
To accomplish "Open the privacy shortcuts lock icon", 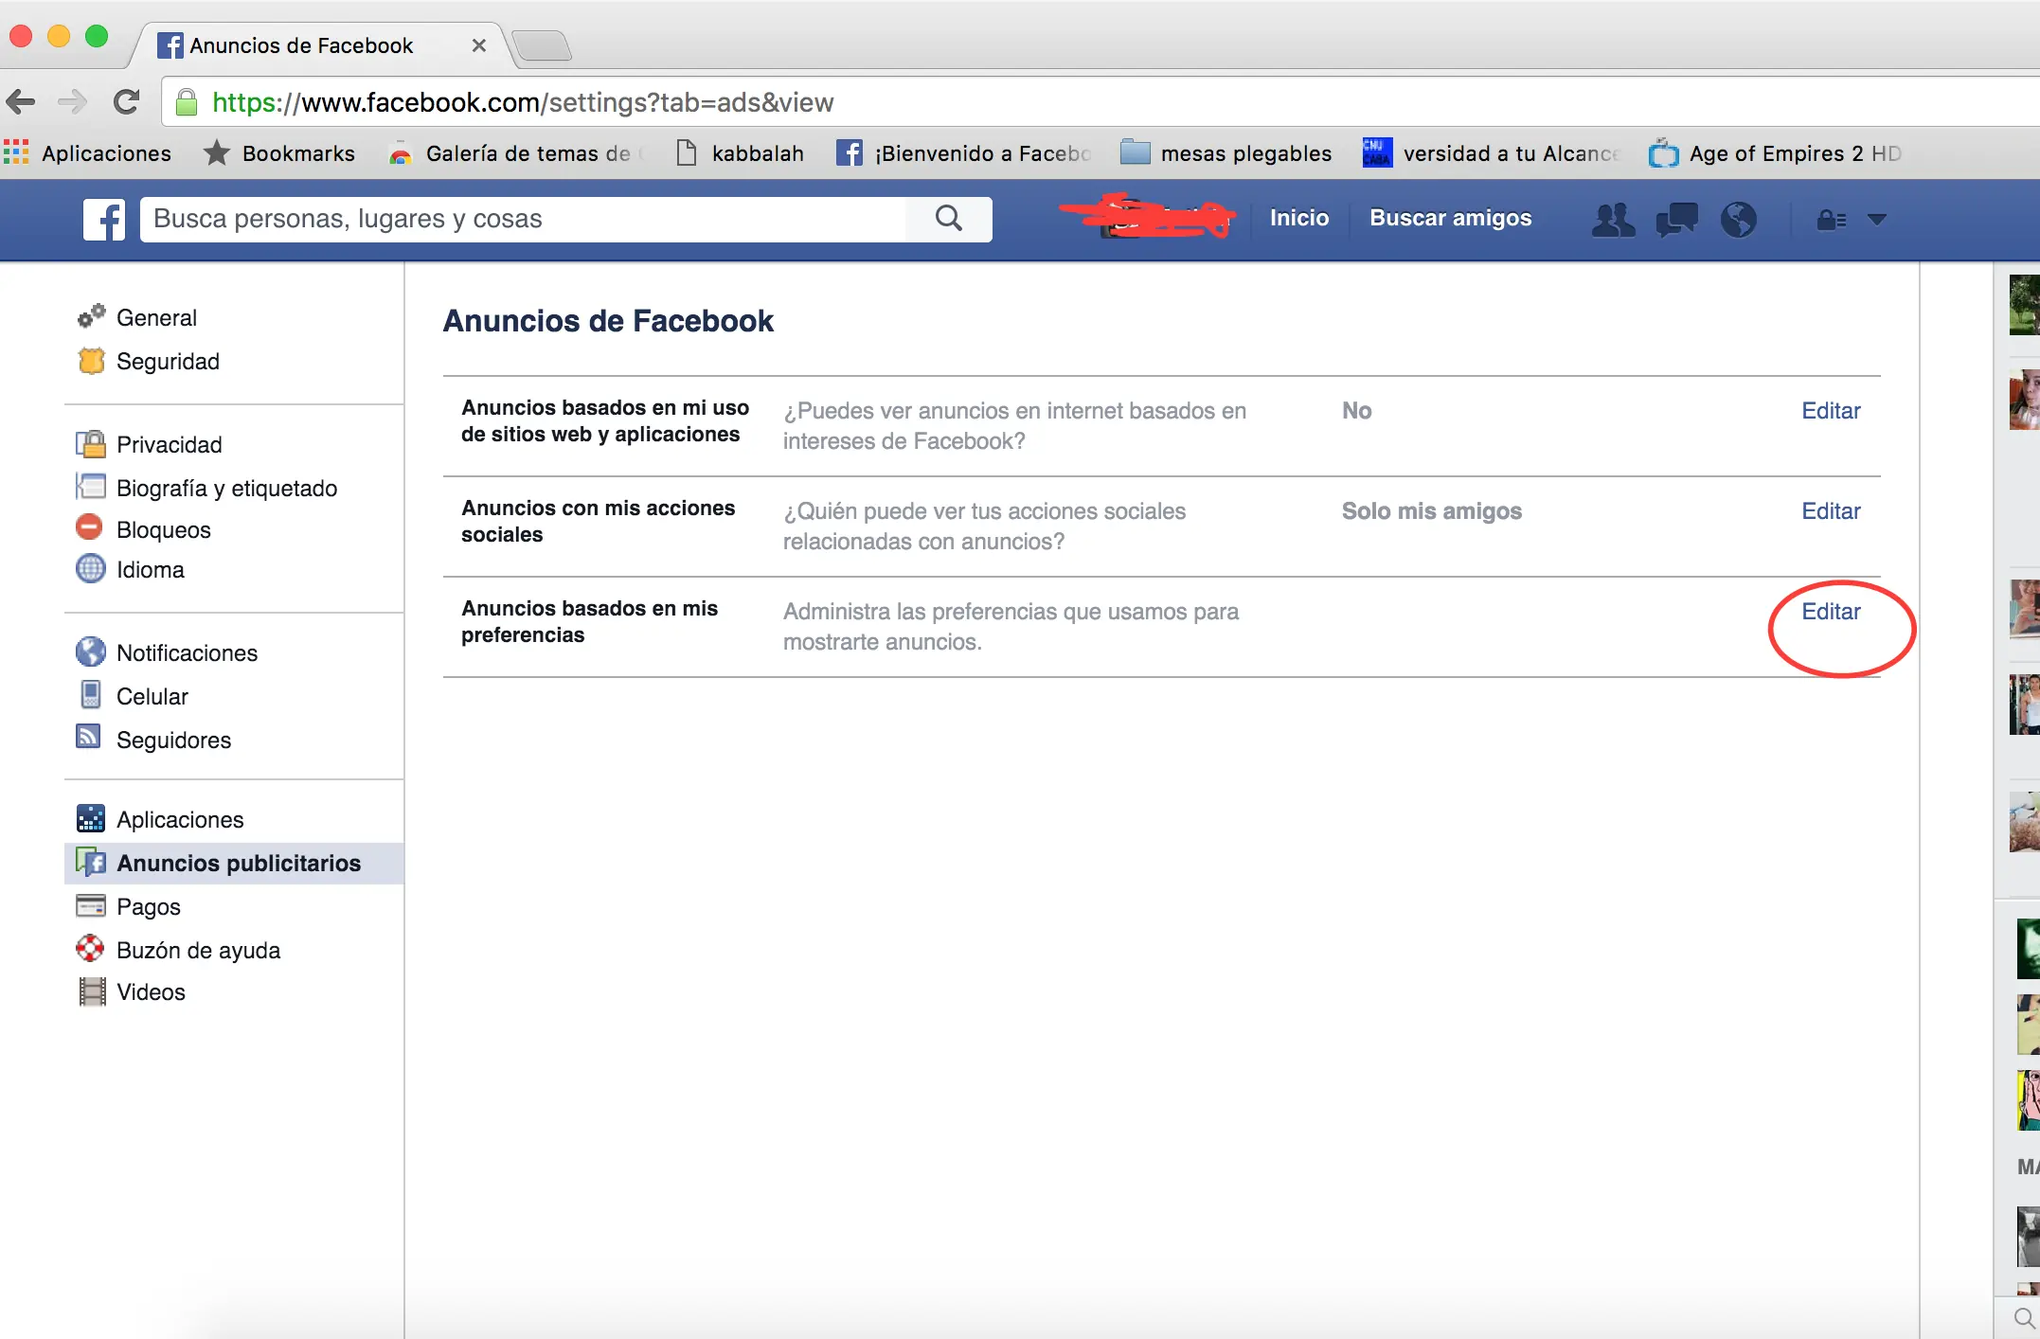I will (x=1831, y=220).
